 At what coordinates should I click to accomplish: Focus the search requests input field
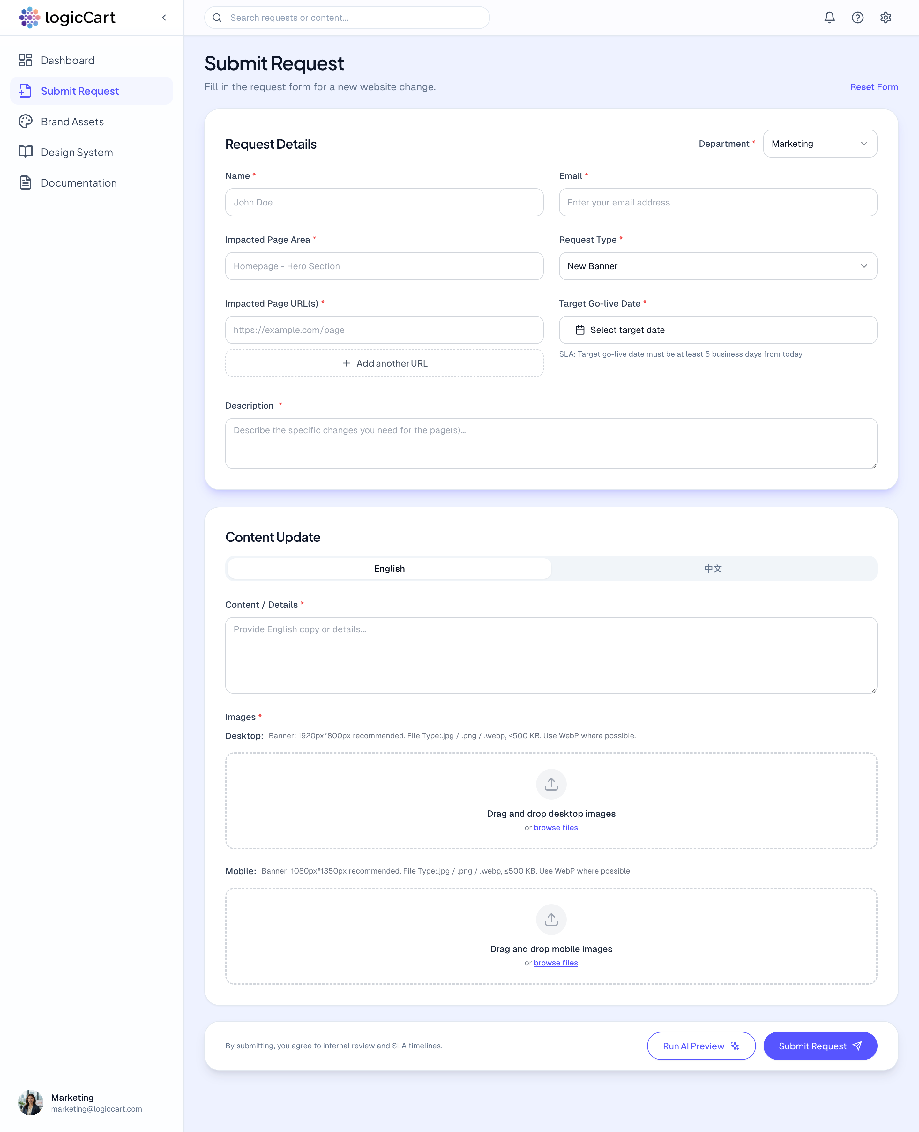355,18
